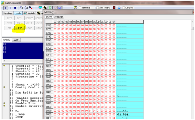Click the step into code icon
Viewport: 195px width, 120px height.
pos(22,8)
